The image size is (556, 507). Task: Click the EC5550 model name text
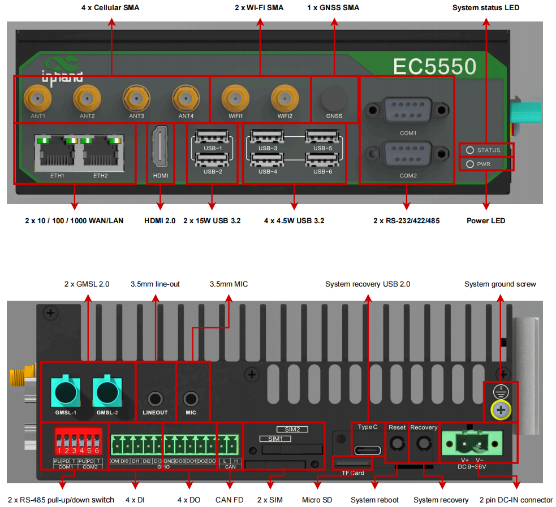(x=434, y=67)
